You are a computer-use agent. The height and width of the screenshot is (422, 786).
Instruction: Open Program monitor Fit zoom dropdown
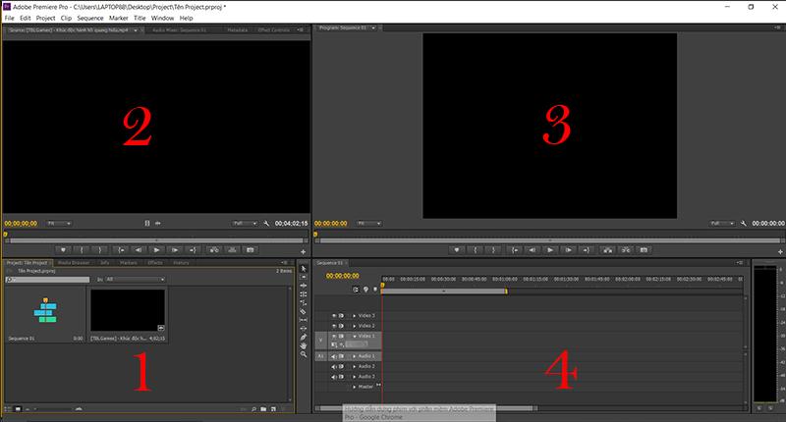coord(369,223)
